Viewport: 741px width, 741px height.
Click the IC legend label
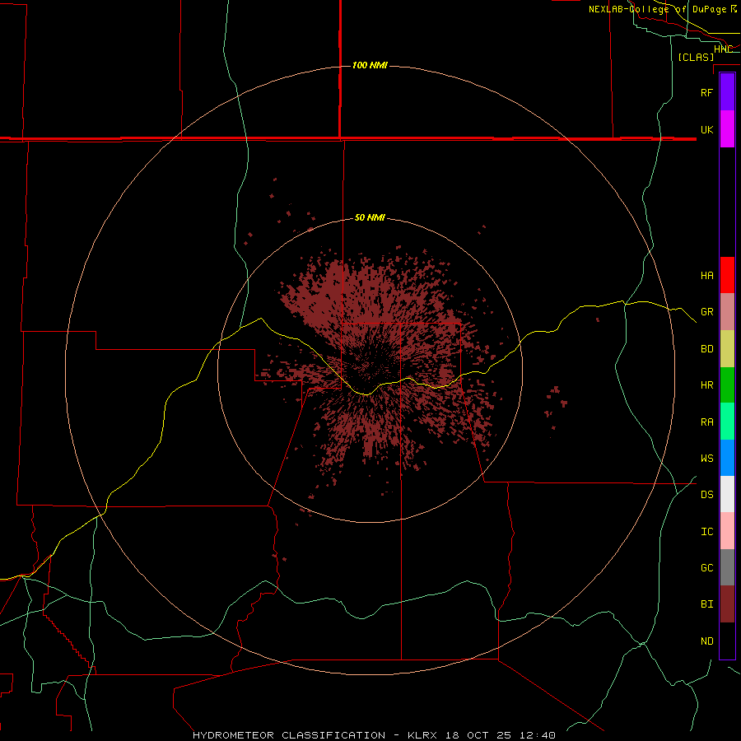tap(706, 532)
